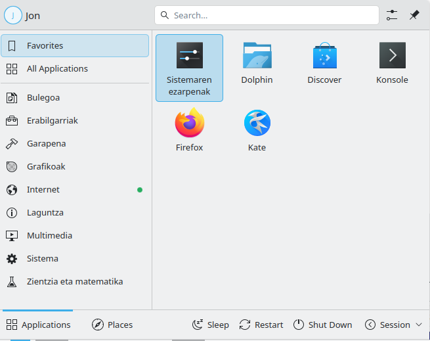Open Sistemaren ezarpenak system settings icon

tap(189, 57)
